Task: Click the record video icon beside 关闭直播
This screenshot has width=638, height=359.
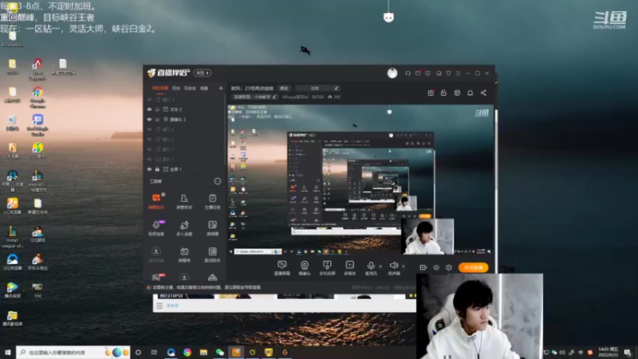Action: [423, 267]
